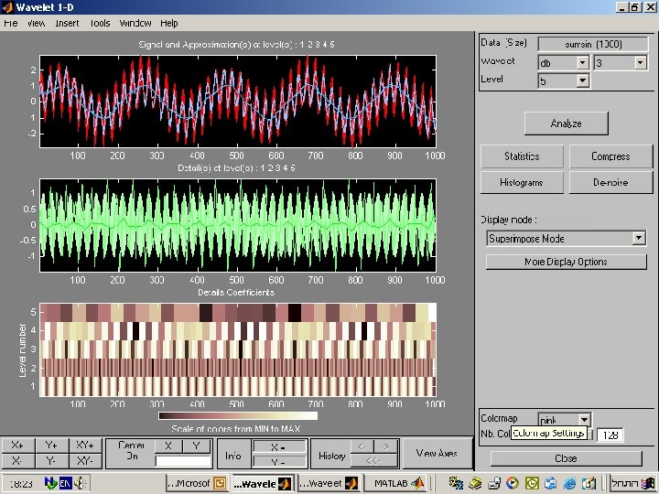Image resolution: width=659 pixels, height=494 pixels.
Task: Click the X+ horizontal zoom-in button
Action: pos(17,445)
